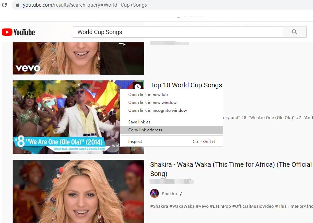
Task: Click the playlist icon on top thumbnail
Action: click(123, 44)
